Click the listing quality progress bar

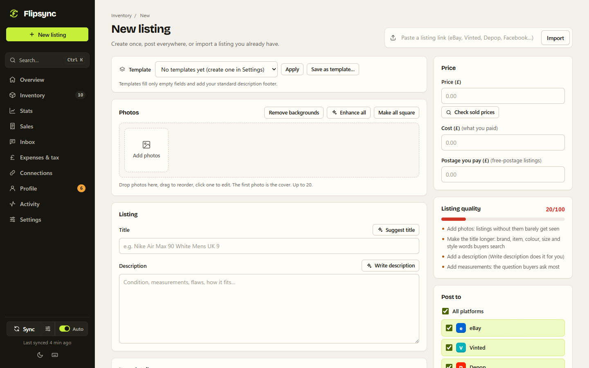coord(503,219)
